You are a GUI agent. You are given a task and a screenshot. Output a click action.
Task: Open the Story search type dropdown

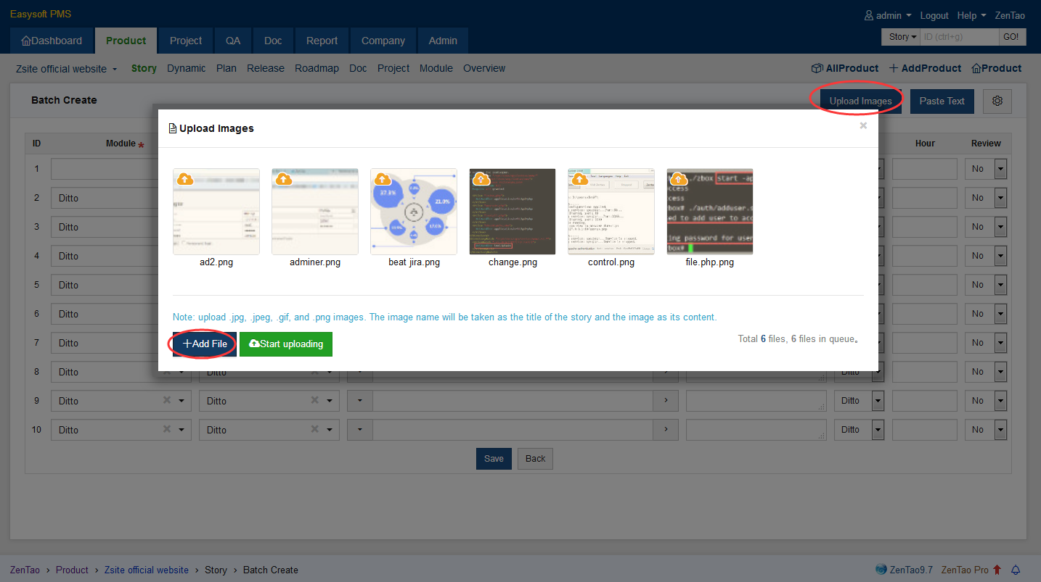902,37
